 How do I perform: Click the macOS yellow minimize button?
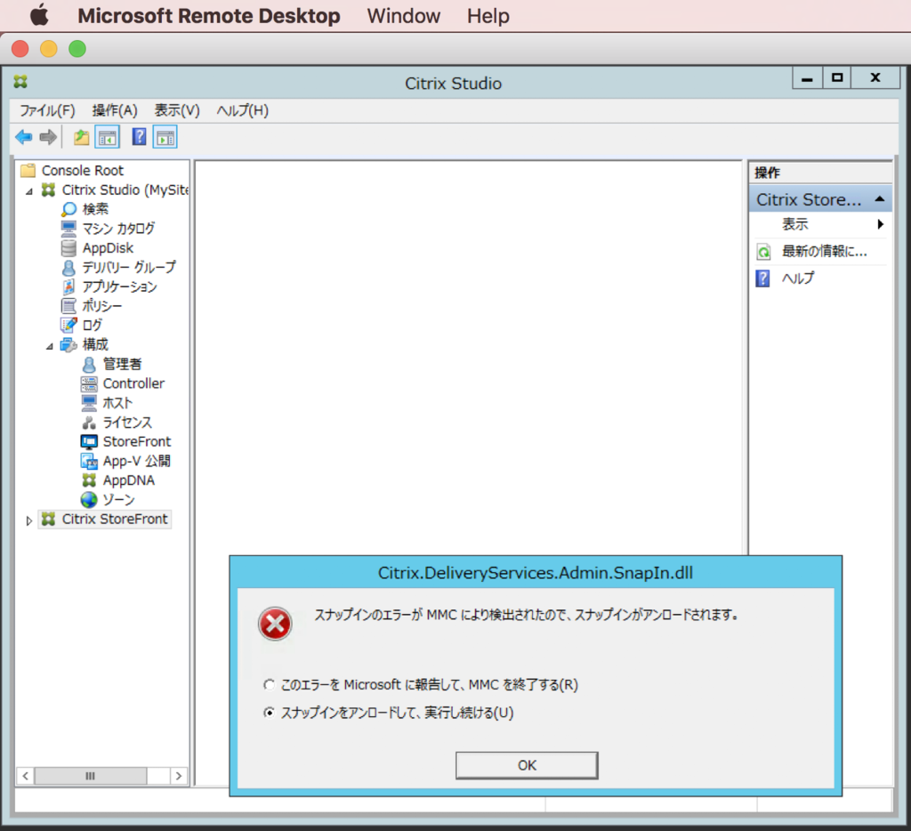[49, 49]
